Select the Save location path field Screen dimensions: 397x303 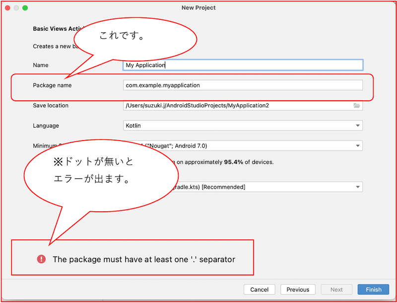coord(243,106)
